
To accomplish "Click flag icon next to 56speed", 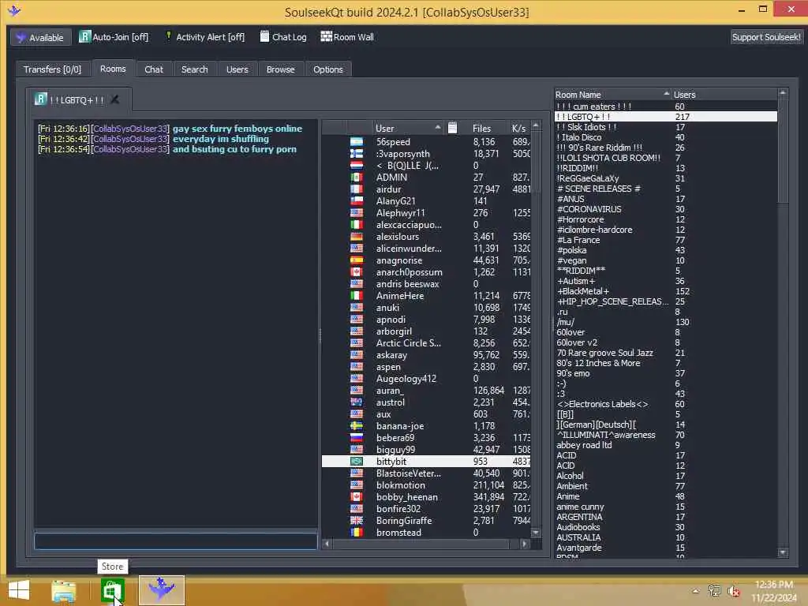I will [357, 142].
